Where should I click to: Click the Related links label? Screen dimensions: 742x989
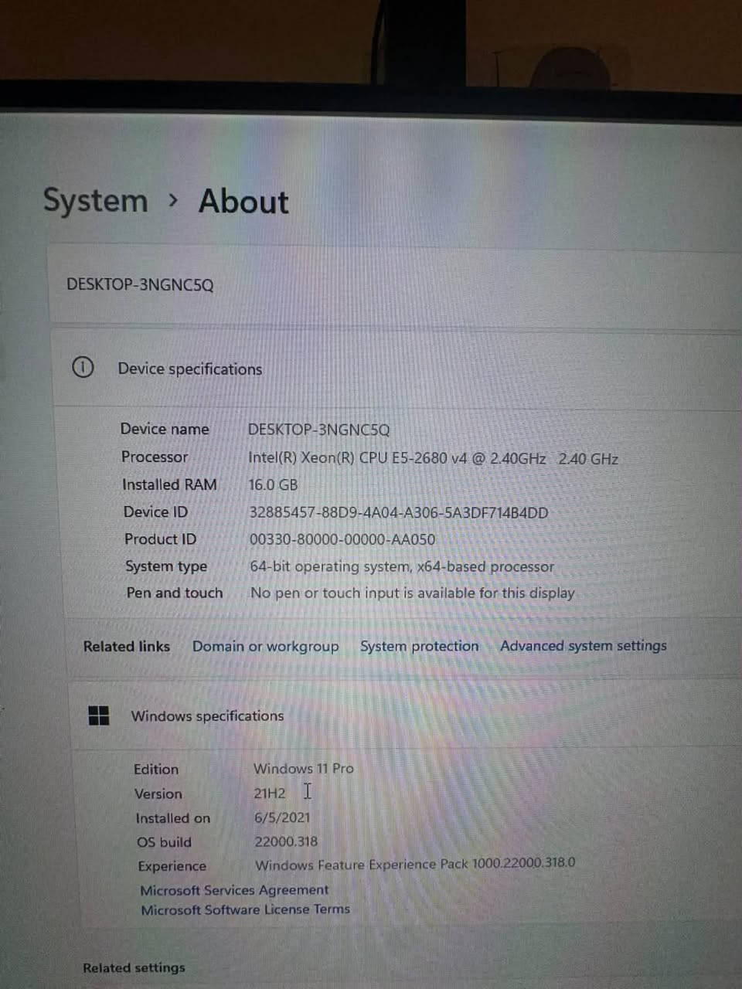pyautogui.click(x=127, y=647)
